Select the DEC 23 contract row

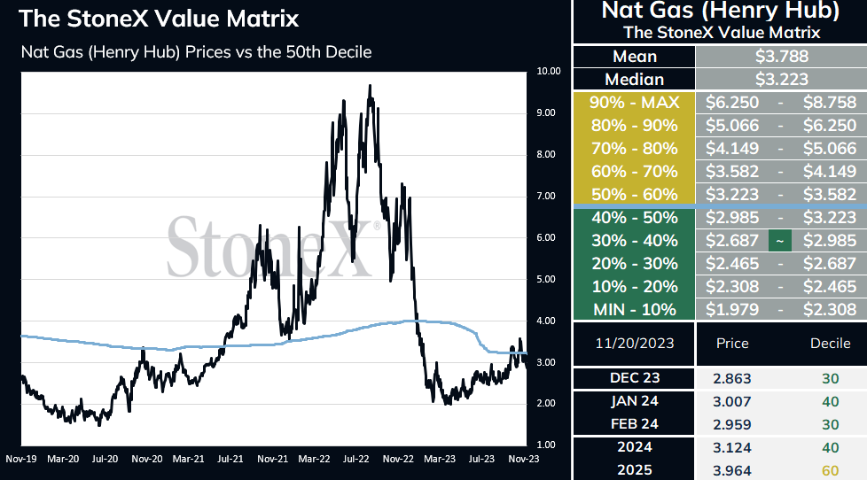[720, 378]
